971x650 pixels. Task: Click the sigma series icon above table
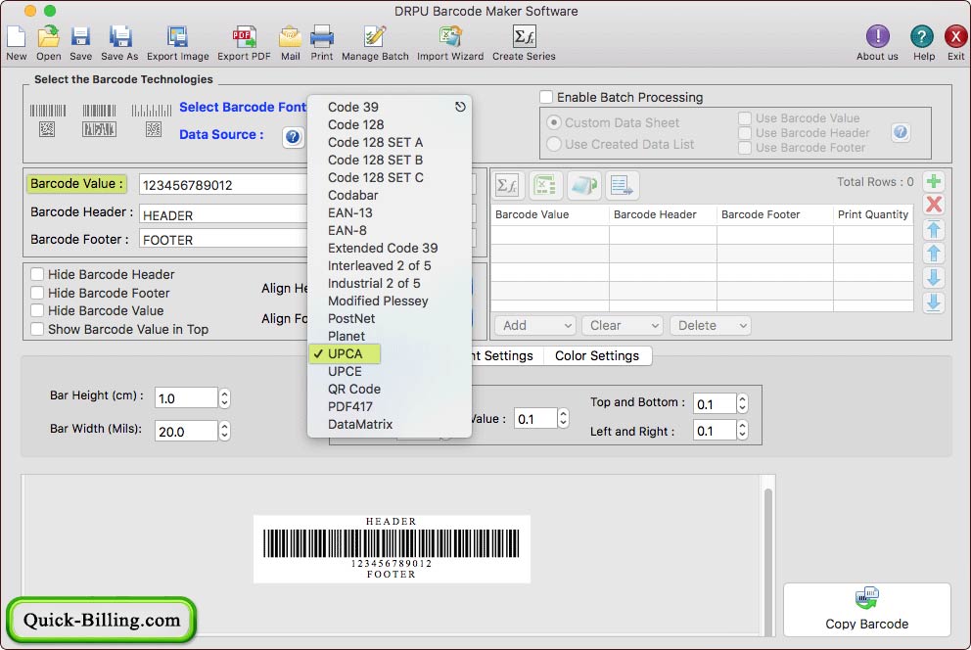508,185
